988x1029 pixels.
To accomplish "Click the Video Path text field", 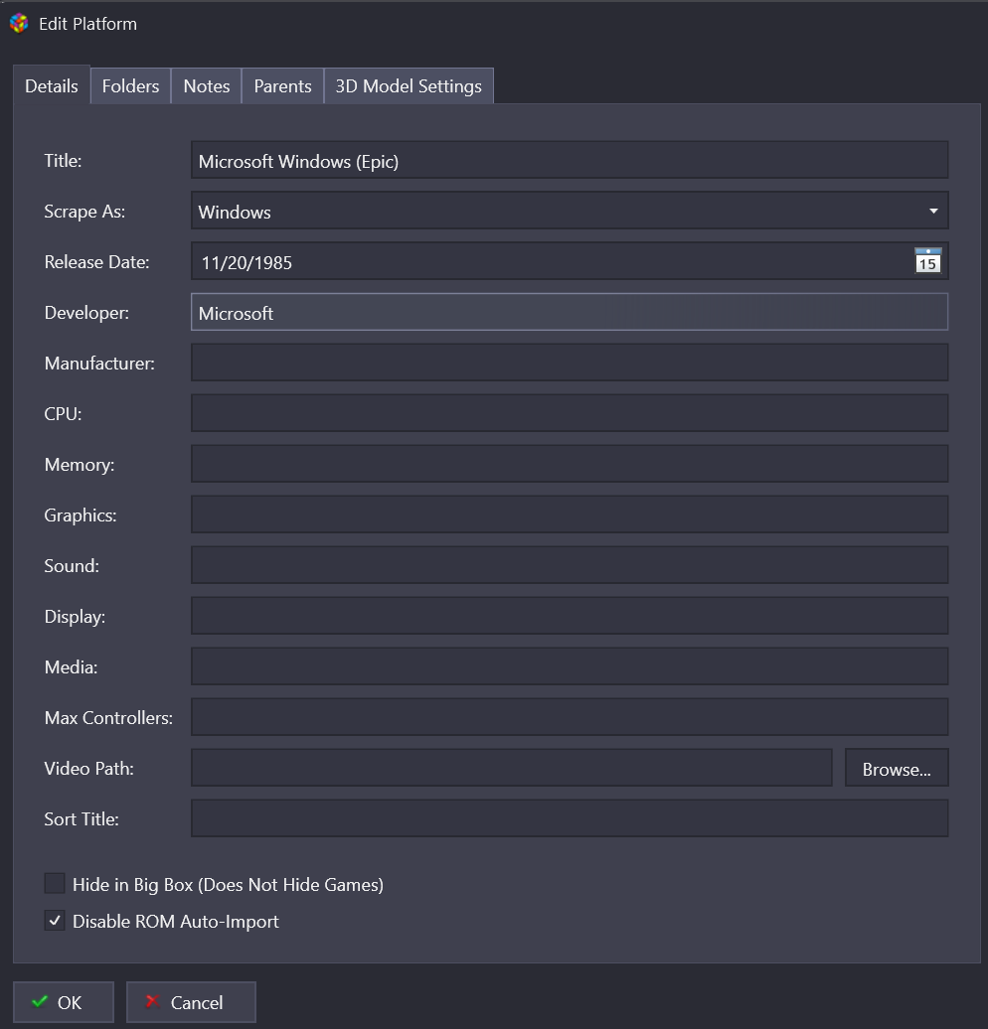I will click(511, 769).
